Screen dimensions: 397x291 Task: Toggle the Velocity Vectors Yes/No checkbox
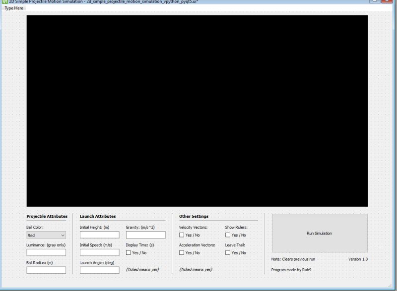click(182, 235)
